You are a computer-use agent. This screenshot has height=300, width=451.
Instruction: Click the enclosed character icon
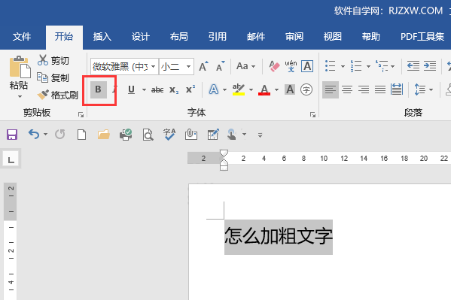click(x=306, y=89)
